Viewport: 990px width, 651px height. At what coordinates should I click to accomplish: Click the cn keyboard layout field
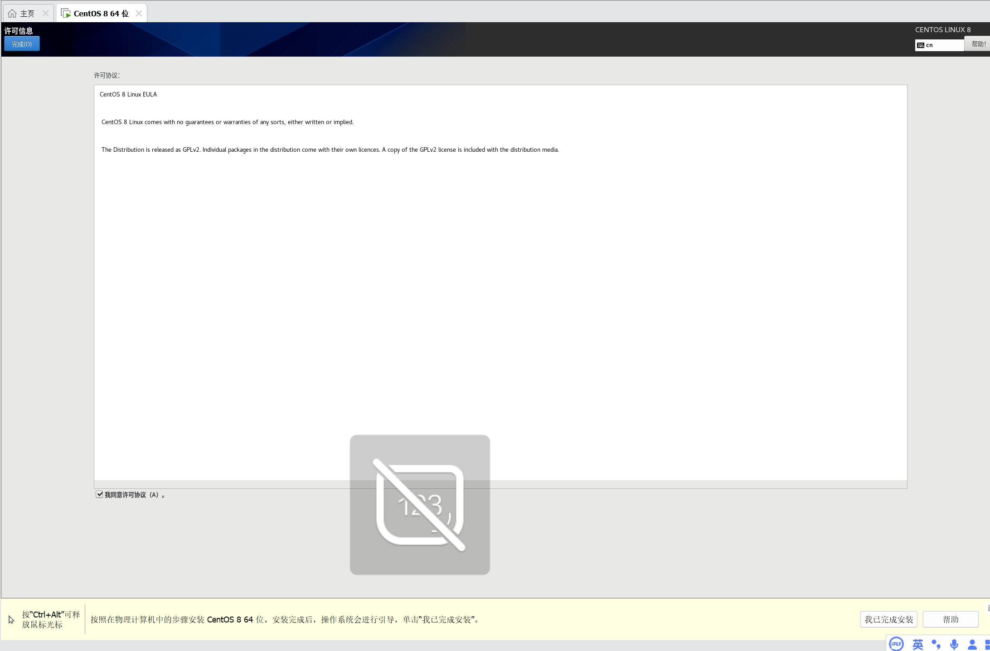(x=939, y=45)
